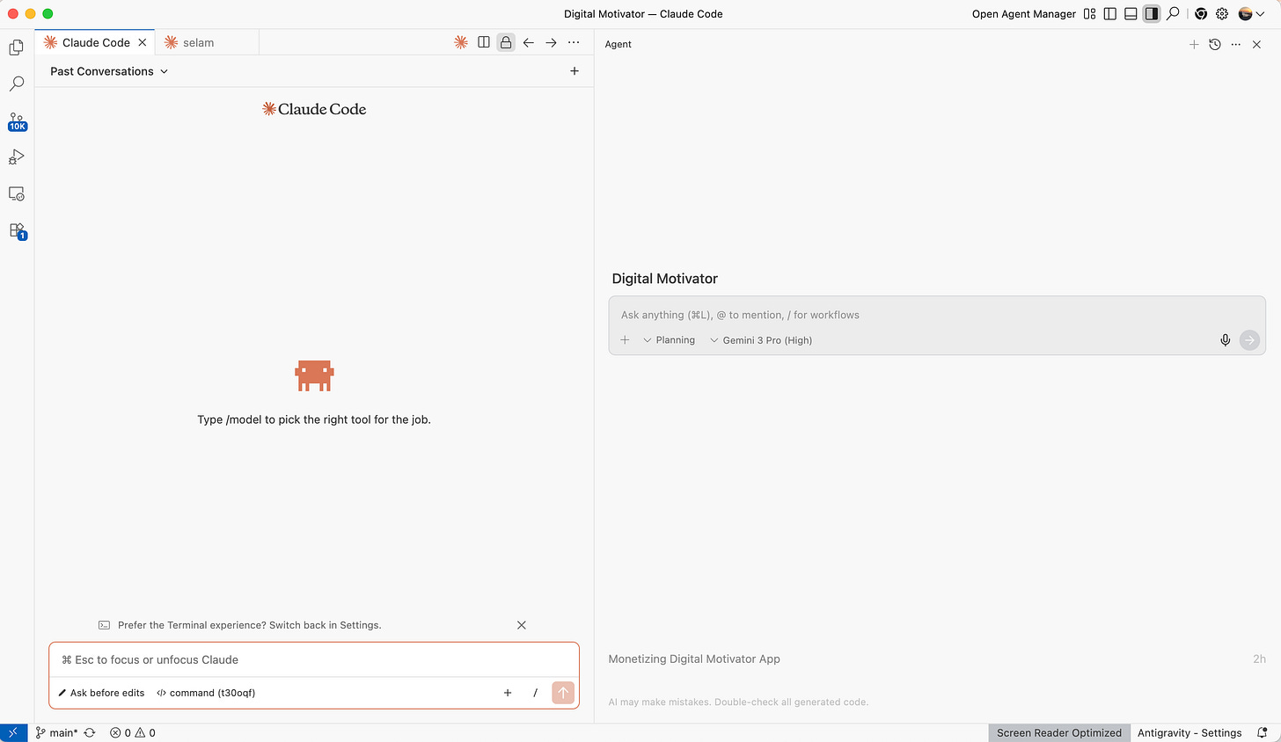Toggle the editor group lock icon
This screenshot has width=1281, height=742.
tap(506, 42)
